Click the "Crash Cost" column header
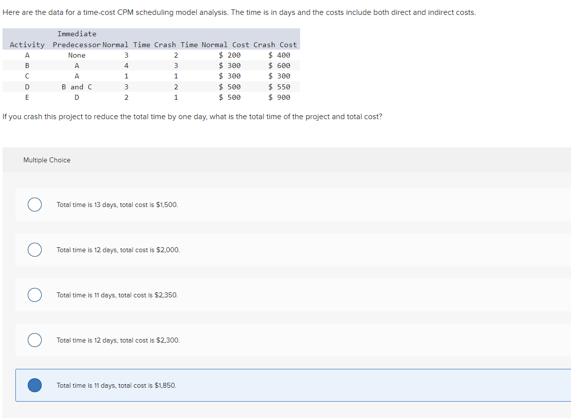Image resolution: width=571 pixels, height=418 pixels. click(x=276, y=45)
